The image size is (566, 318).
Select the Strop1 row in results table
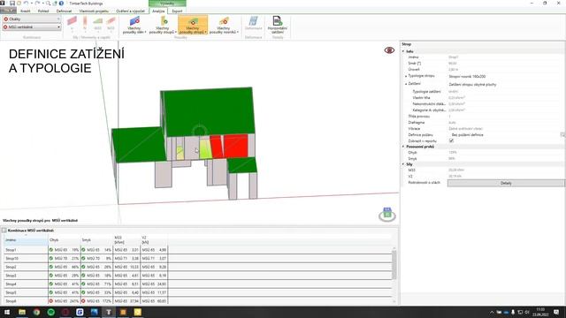point(198,249)
